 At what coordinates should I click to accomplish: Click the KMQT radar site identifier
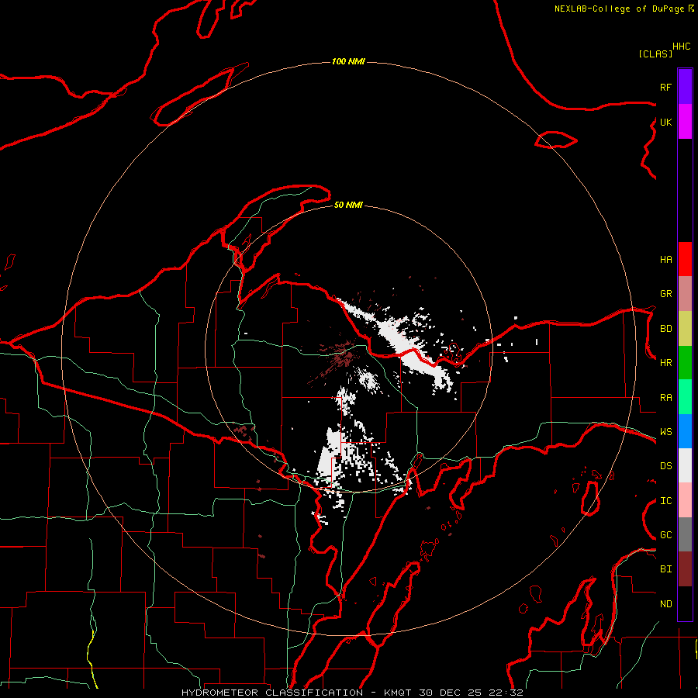(x=399, y=693)
